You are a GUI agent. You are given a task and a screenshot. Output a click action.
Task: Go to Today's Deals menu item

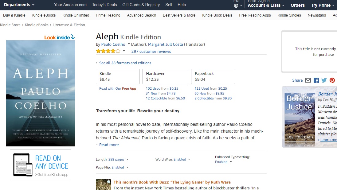[104, 5]
